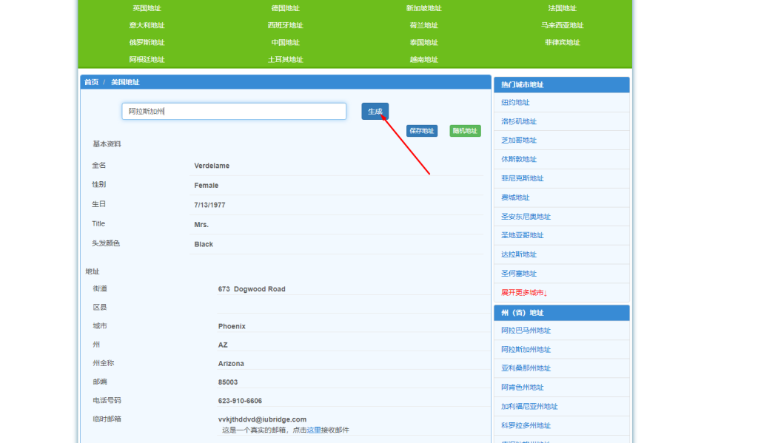
Task: Open 纽约地址 in popular cities list
Action: point(515,102)
